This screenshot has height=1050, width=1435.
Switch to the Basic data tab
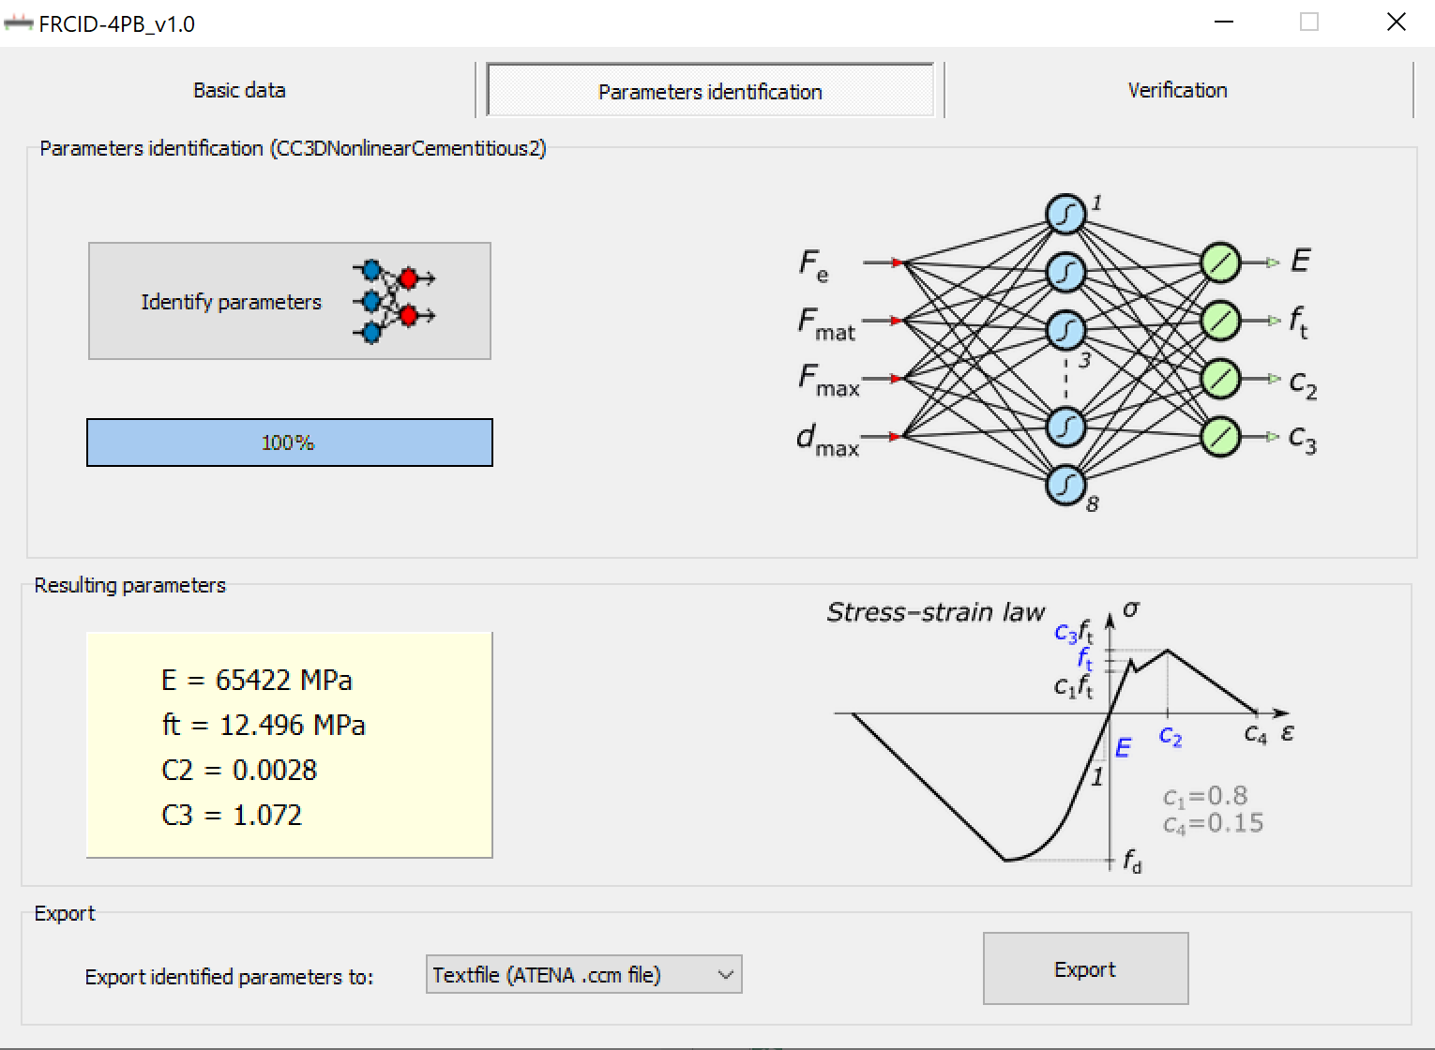(x=239, y=90)
